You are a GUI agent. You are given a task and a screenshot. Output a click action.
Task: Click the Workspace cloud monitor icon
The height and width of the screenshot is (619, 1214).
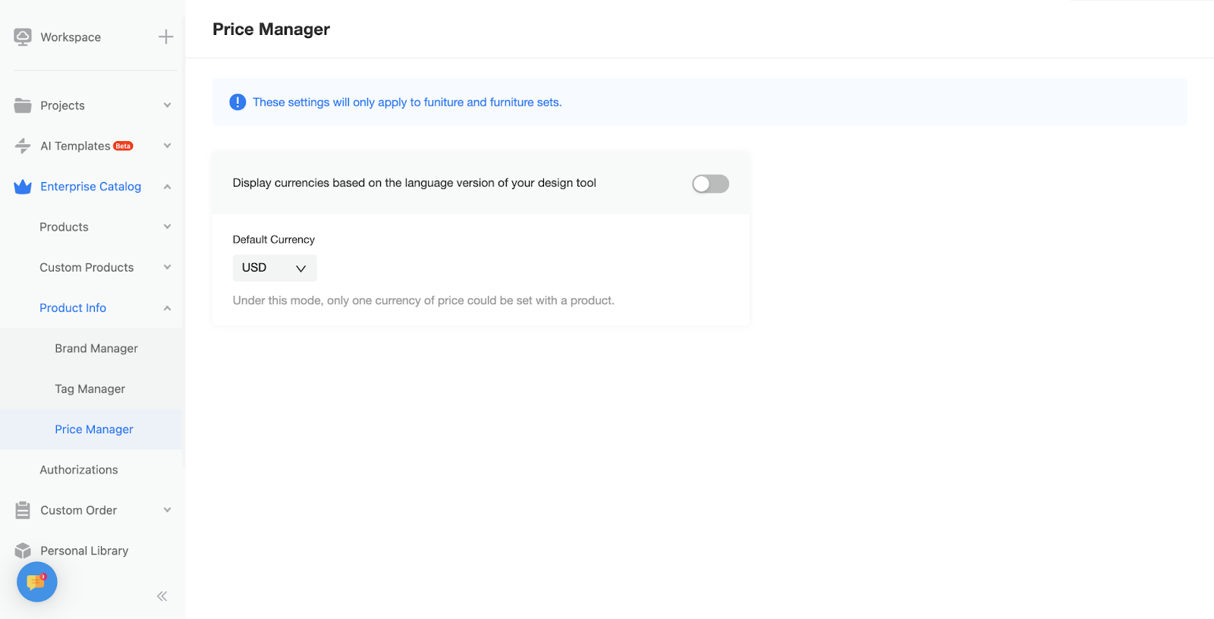[23, 37]
